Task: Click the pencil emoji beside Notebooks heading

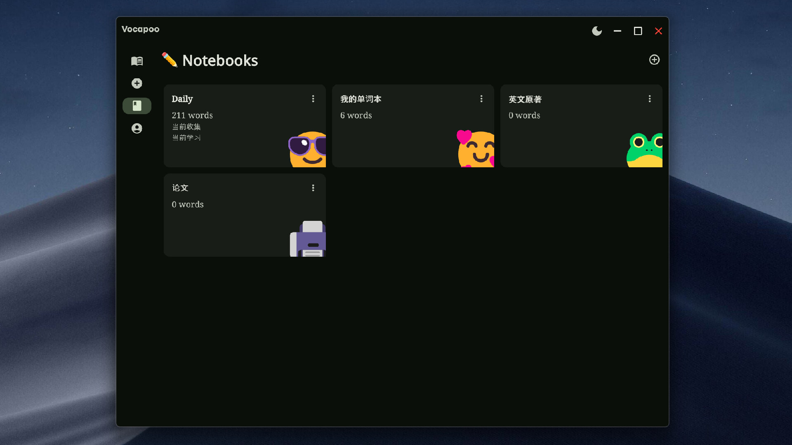Action: (x=169, y=60)
